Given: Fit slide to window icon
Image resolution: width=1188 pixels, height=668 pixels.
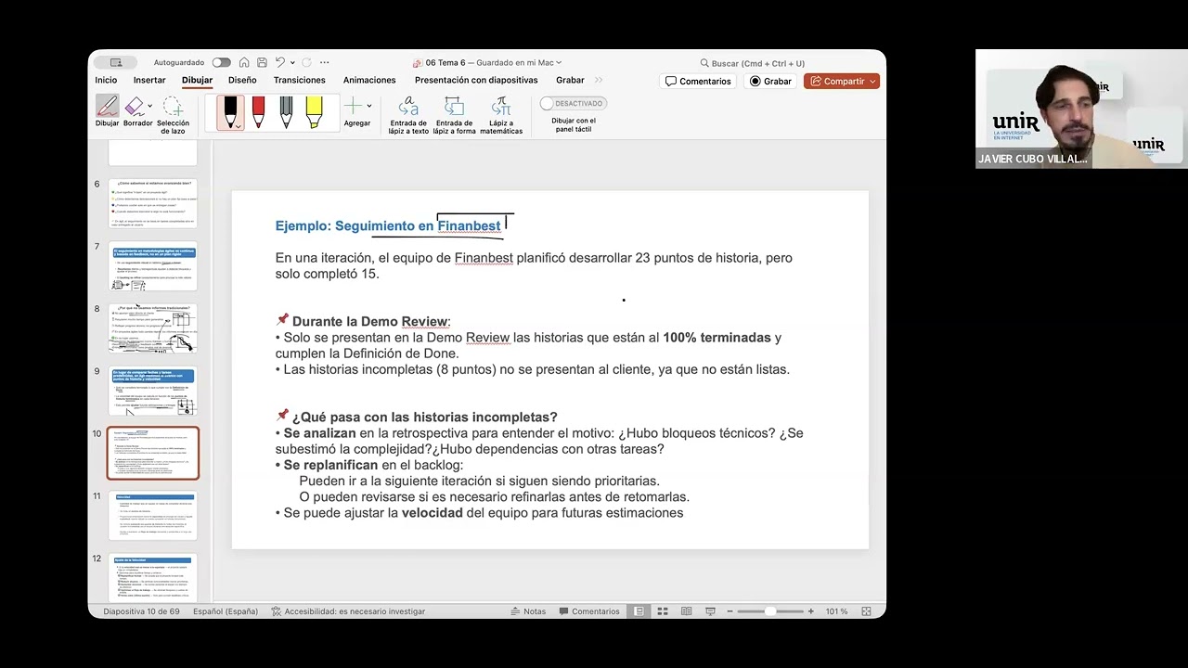Looking at the screenshot, I should [x=867, y=611].
